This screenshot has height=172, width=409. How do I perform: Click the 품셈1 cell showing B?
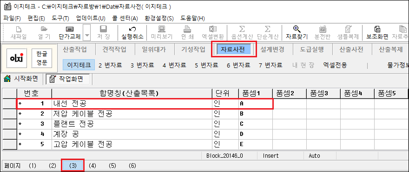point(255,114)
